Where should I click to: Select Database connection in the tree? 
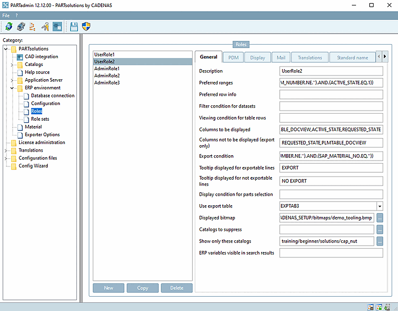coord(53,96)
